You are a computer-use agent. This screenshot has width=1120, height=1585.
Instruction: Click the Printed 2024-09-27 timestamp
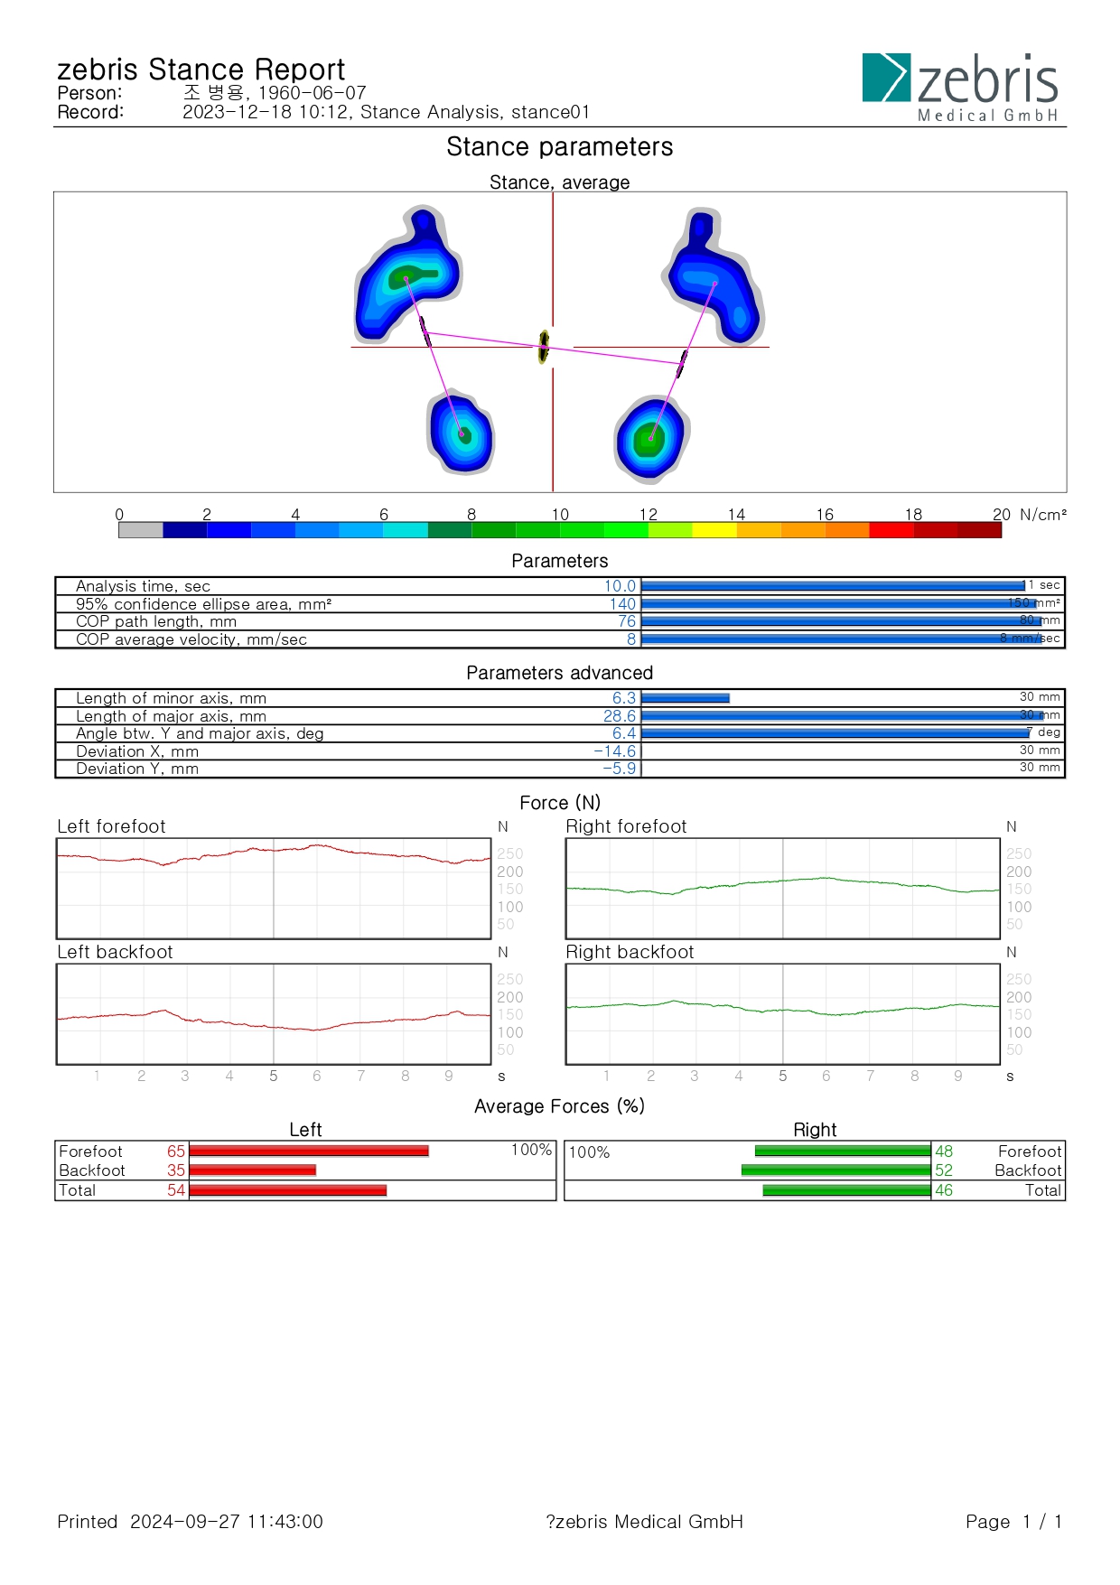pos(191,1522)
